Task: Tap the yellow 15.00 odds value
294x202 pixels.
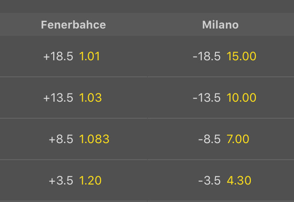Action: pyautogui.click(x=241, y=57)
